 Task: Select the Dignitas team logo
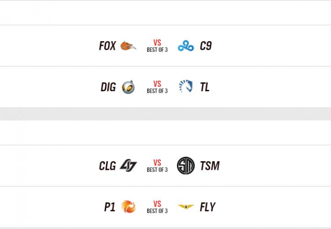128,87
